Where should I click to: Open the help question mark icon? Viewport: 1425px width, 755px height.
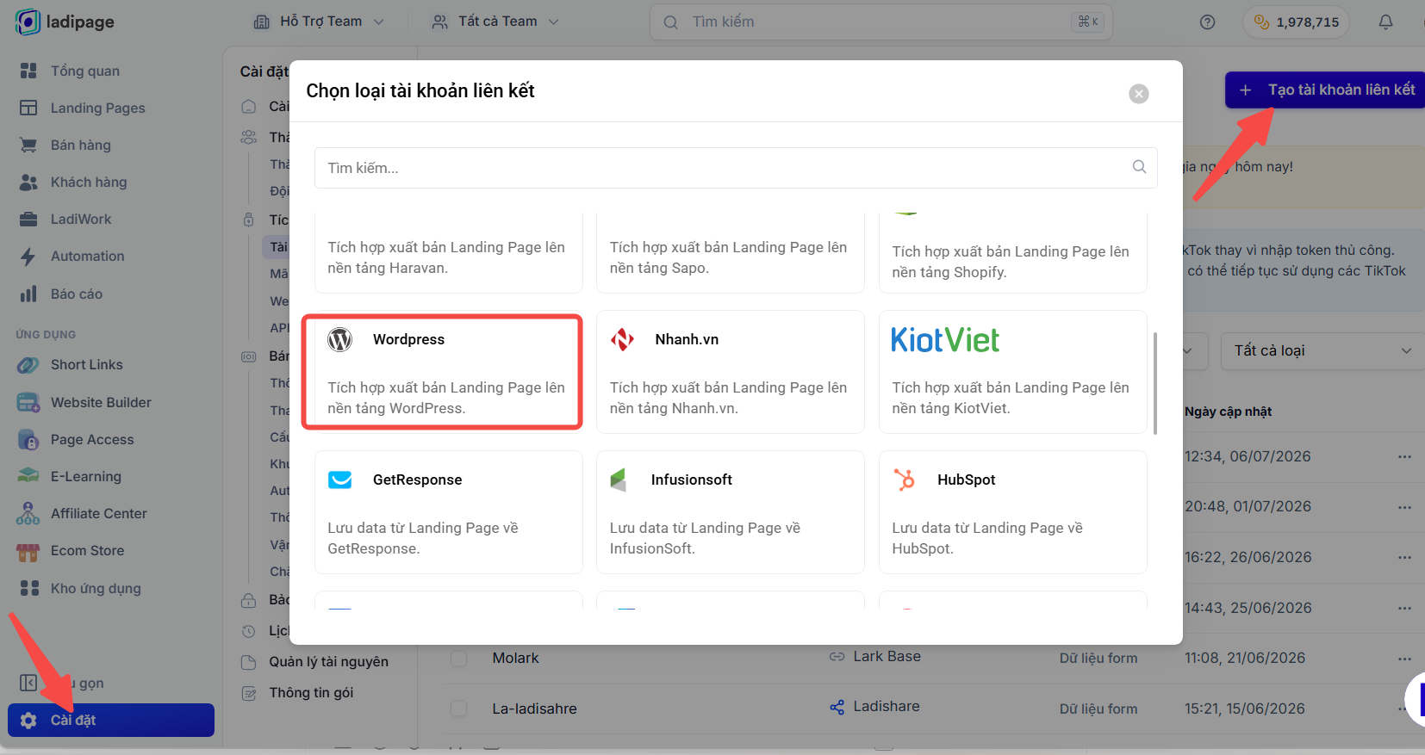tap(1207, 22)
